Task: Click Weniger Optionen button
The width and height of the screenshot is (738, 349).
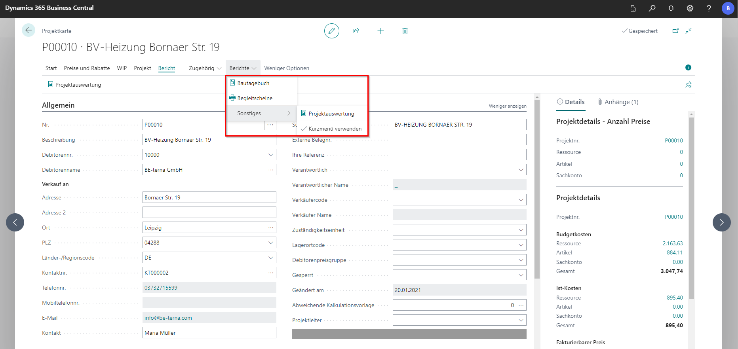Action: [x=287, y=68]
